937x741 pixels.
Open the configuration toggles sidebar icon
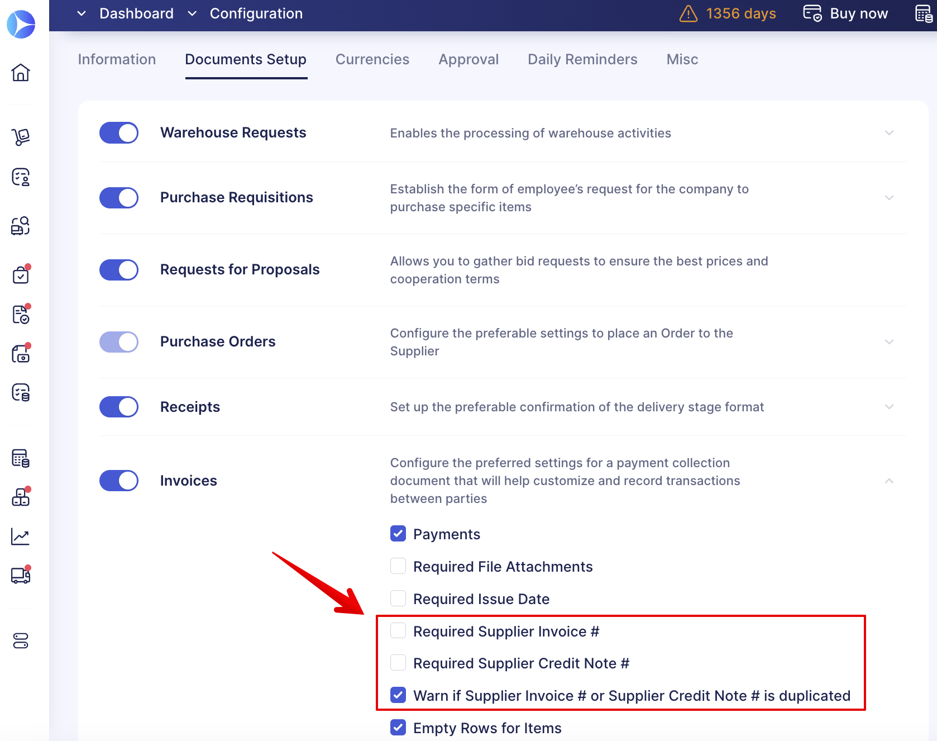[21, 641]
